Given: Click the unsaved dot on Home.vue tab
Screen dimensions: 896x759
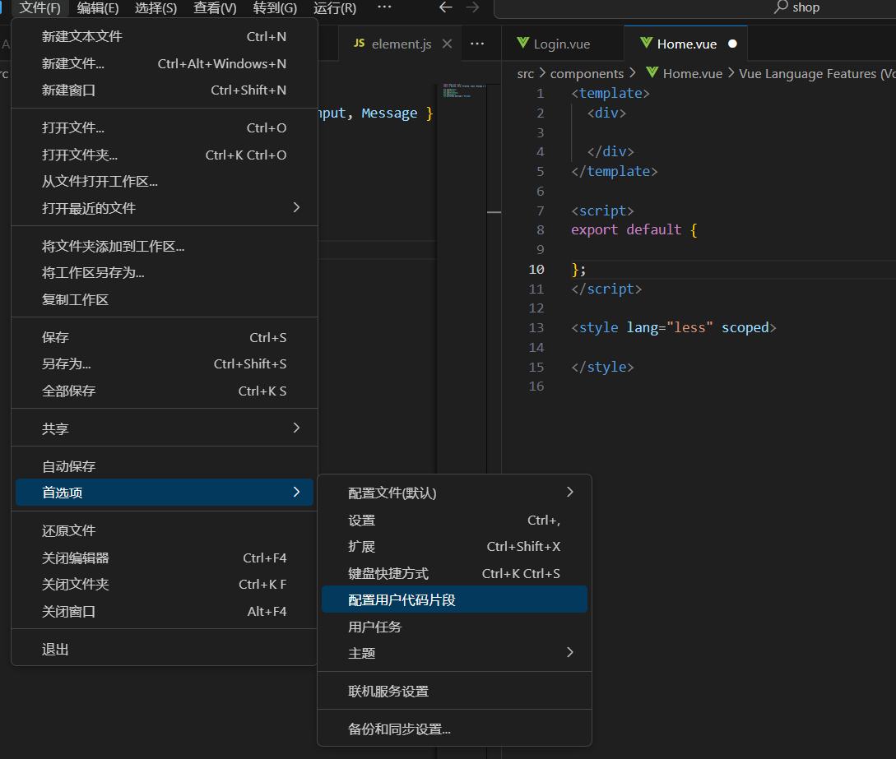Looking at the screenshot, I should pyautogui.click(x=732, y=44).
